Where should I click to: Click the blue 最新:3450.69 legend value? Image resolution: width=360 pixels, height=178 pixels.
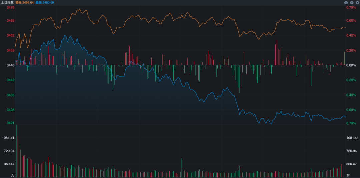(x=45, y=2)
